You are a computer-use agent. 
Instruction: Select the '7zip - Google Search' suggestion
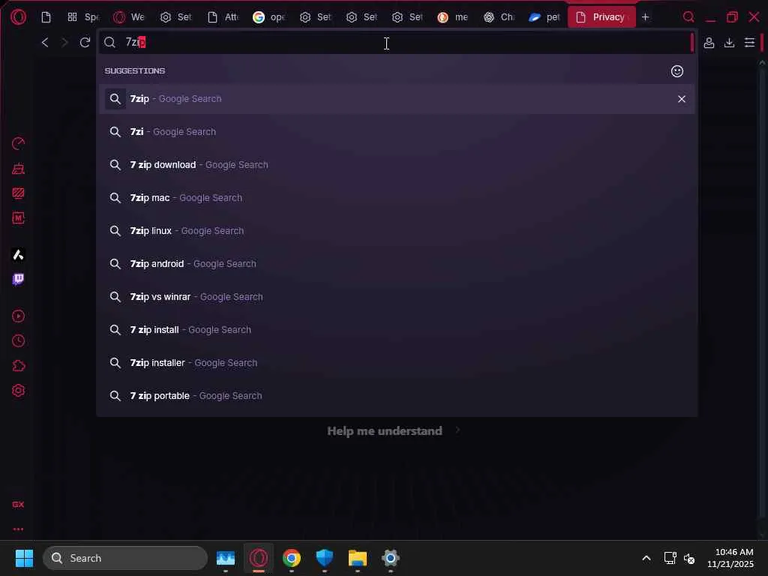(397, 99)
